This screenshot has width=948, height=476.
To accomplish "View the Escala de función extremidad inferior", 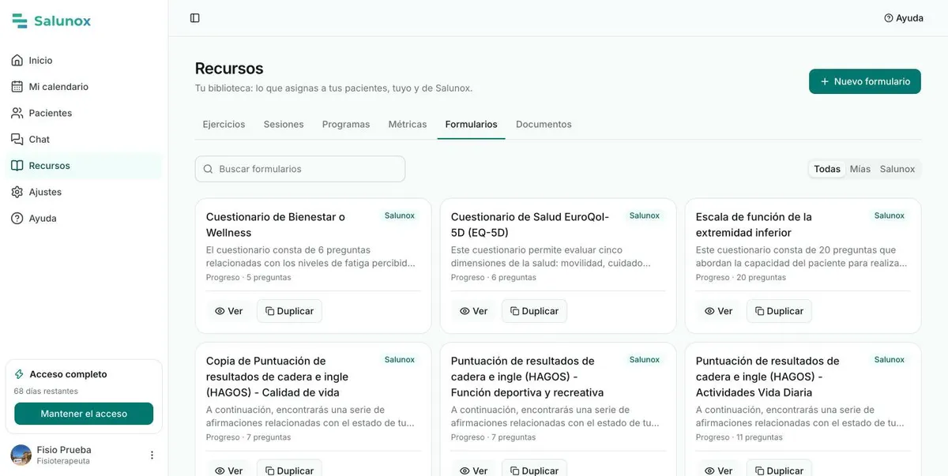I will tap(717, 311).
